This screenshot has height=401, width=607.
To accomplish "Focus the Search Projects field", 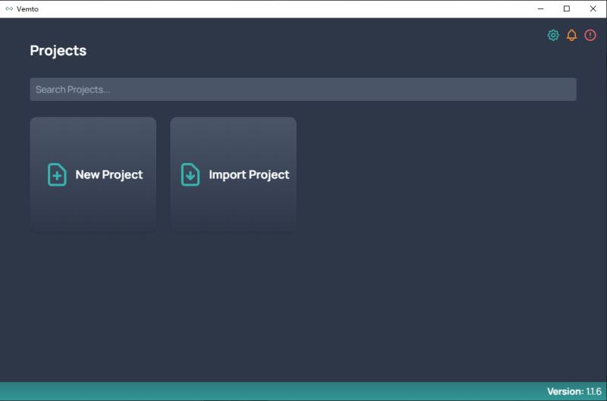I will tap(303, 89).
